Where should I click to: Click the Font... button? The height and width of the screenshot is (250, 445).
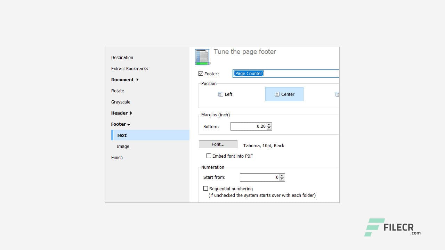(x=218, y=144)
